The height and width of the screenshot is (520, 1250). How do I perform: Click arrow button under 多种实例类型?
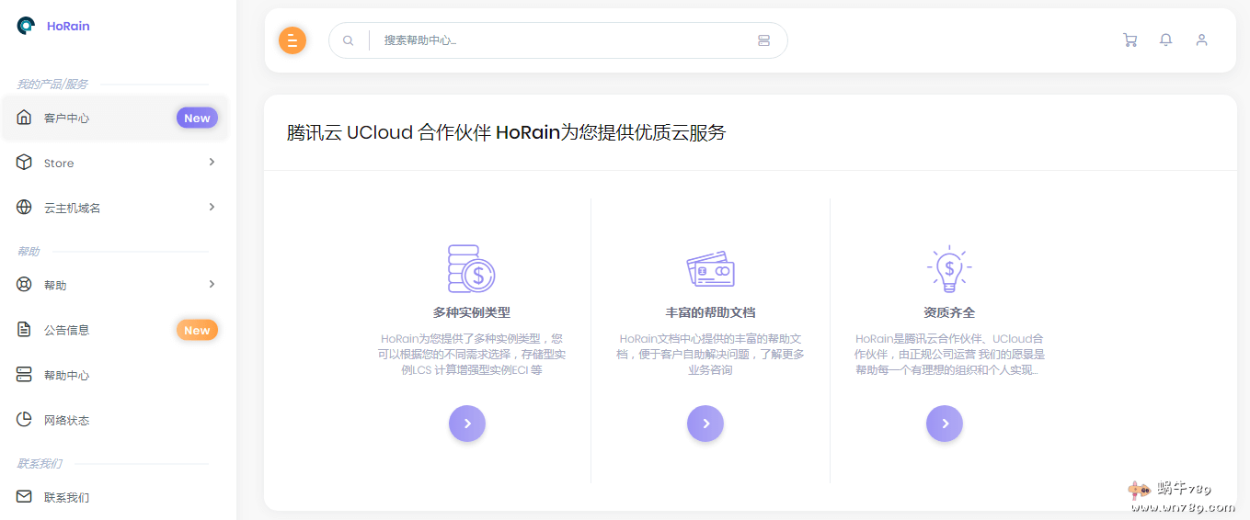pyautogui.click(x=467, y=424)
